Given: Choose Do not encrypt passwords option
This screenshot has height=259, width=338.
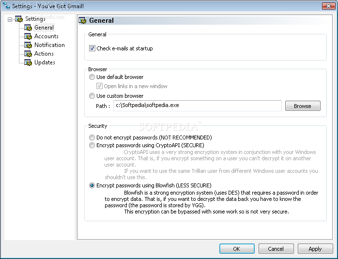Looking at the screenshot, I should (92, 137).
